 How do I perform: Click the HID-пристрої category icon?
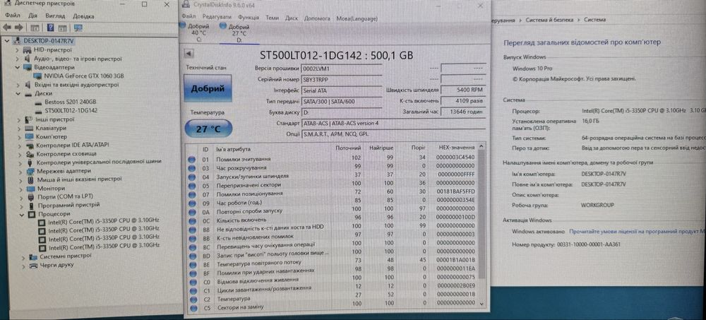28,50
